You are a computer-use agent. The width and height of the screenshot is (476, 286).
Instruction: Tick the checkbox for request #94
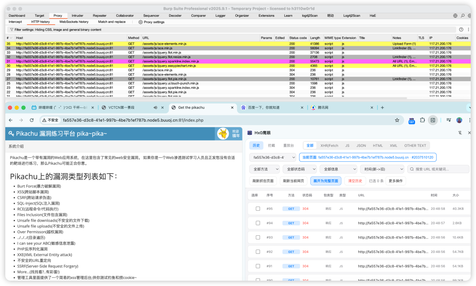[x=258, y=223]
